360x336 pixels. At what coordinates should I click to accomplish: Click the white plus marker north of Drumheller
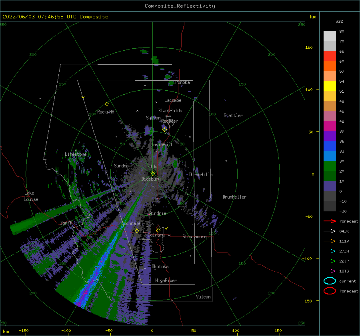pos(226,161)
